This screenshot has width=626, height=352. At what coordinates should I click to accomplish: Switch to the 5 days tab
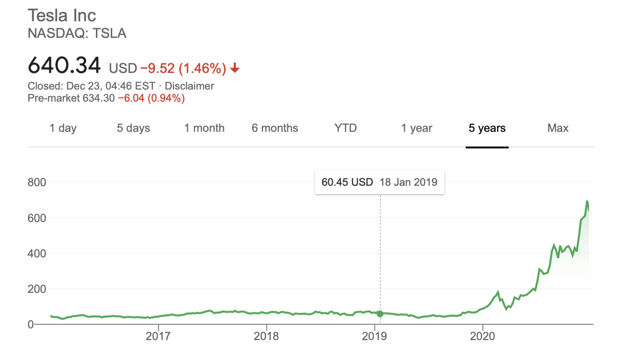pyautogui.click(x=133, y=128)
